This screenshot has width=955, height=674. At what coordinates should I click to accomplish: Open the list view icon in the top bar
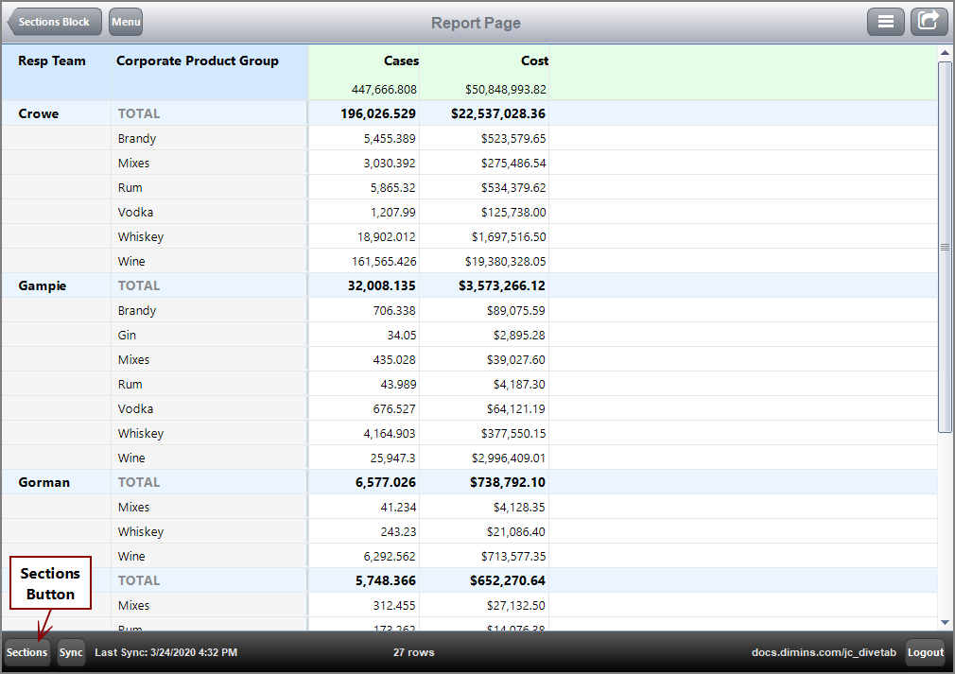coord(886,22)
